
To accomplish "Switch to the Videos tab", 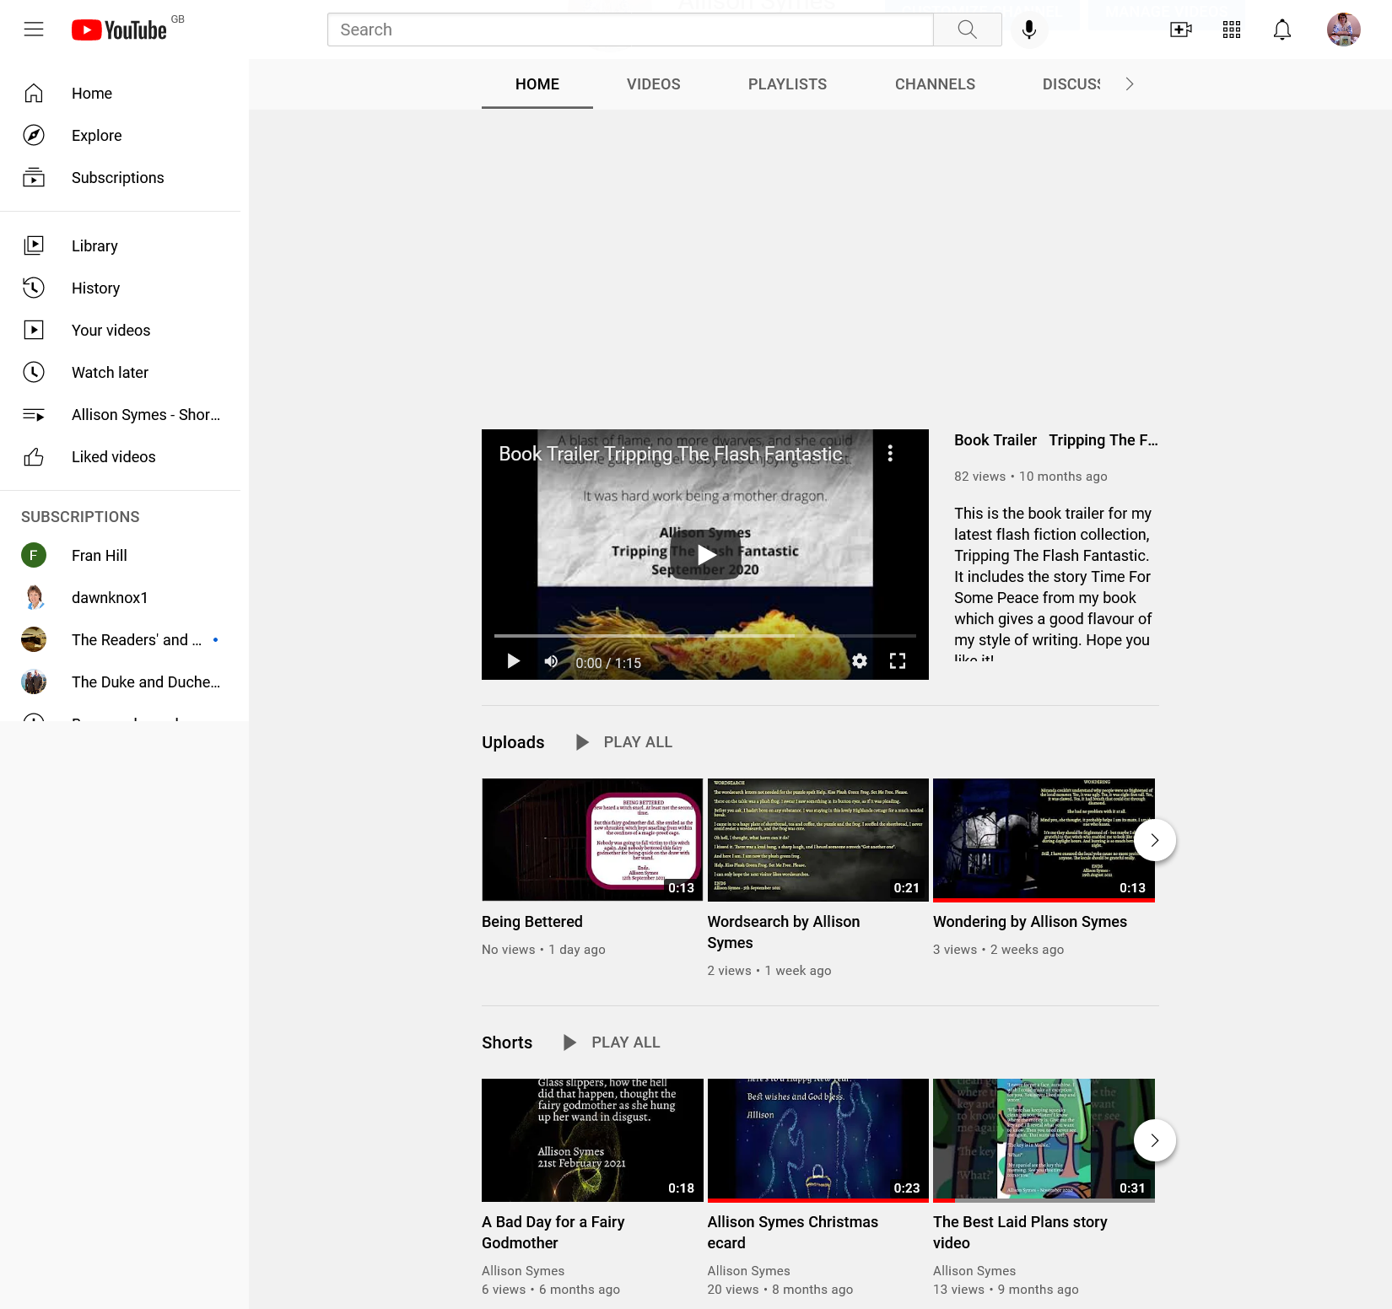I will [653, 84].
